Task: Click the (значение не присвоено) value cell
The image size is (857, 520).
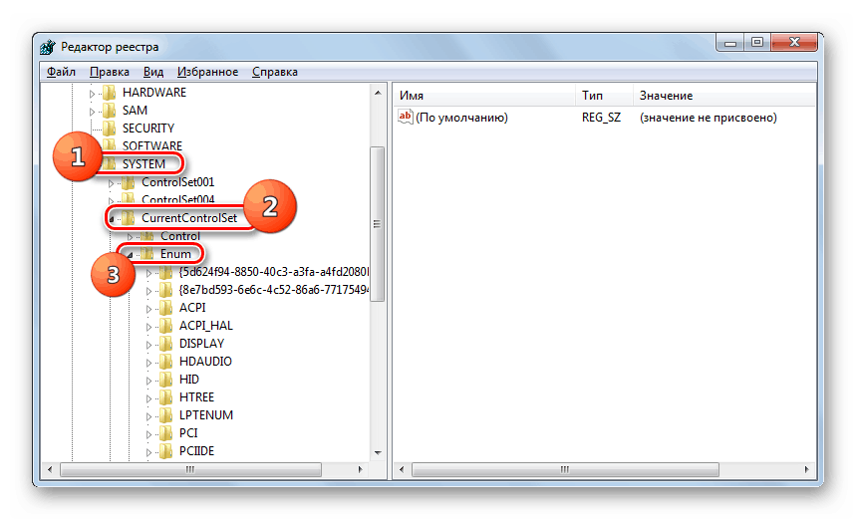Action: tap(709, 118)
